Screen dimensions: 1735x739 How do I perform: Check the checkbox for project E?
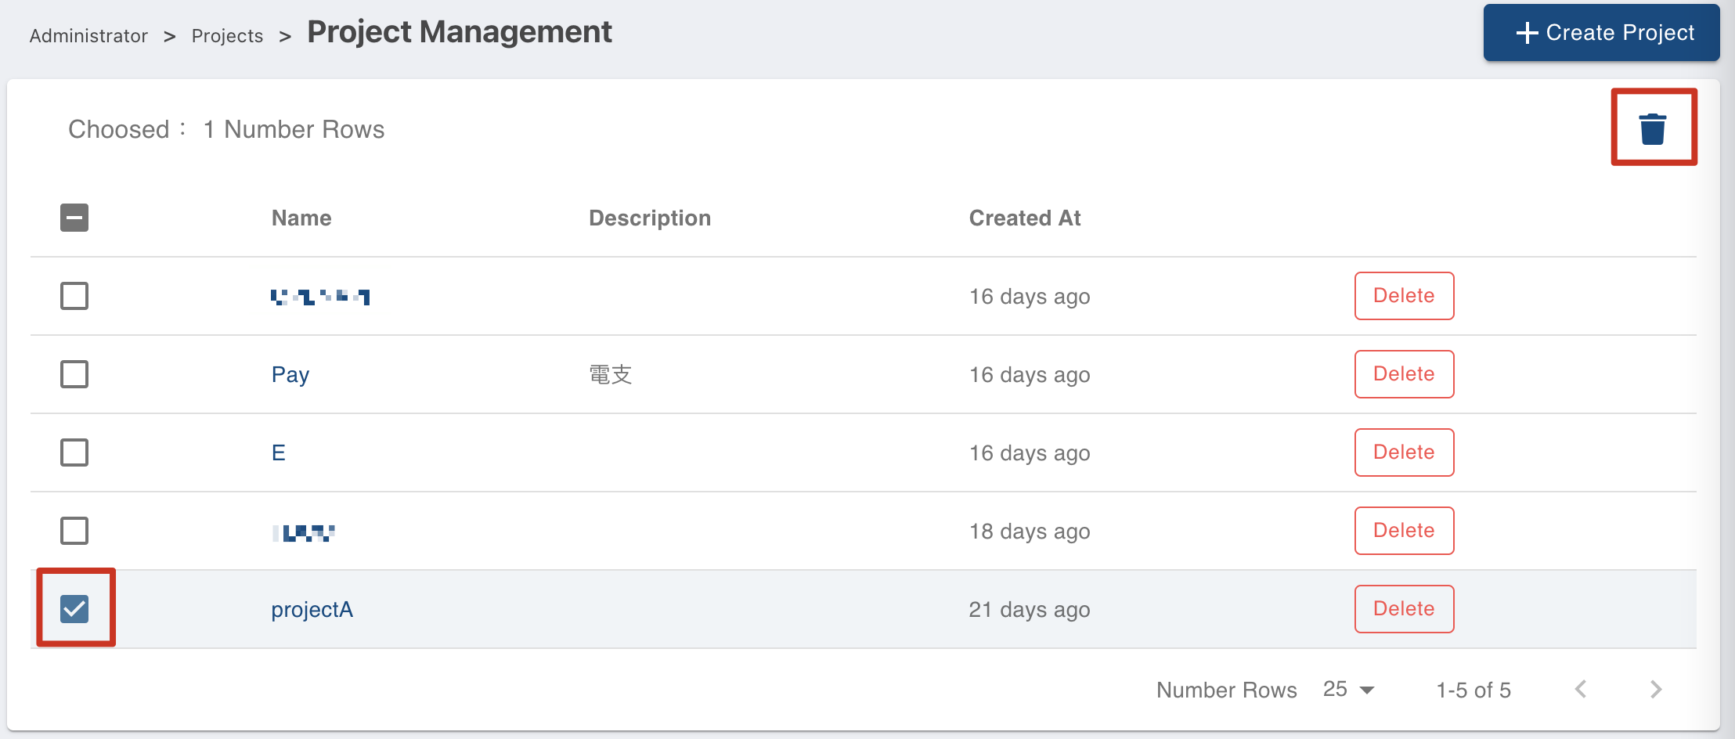click(x=74, y=452)
